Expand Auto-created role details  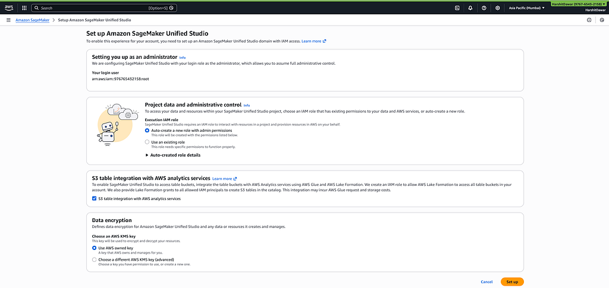173,155
